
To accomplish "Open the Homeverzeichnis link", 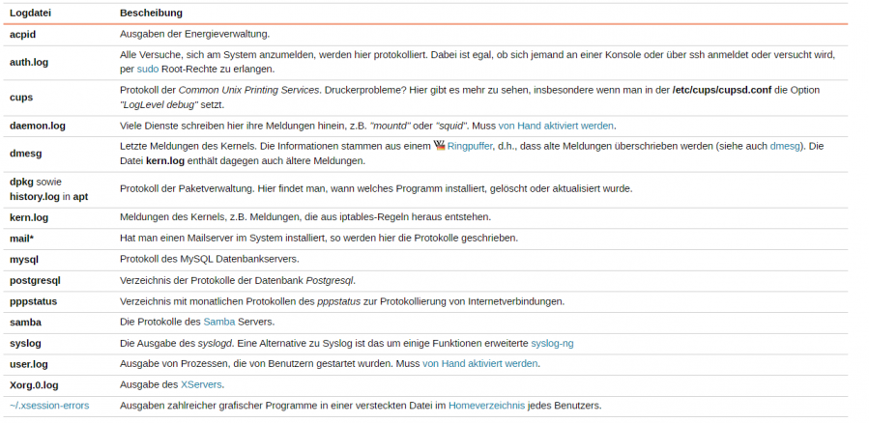I will (x=485, y=406).
